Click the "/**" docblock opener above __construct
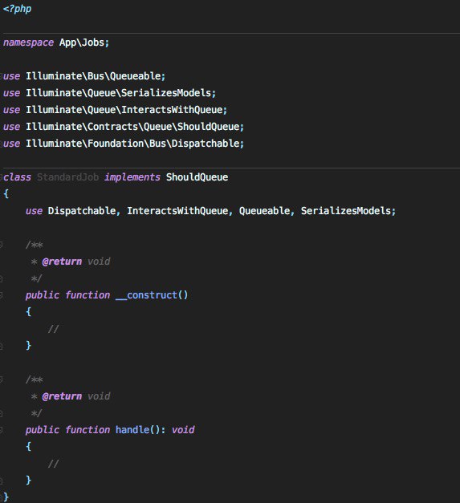This screenshot has height=503, width=460. (34, 245)
